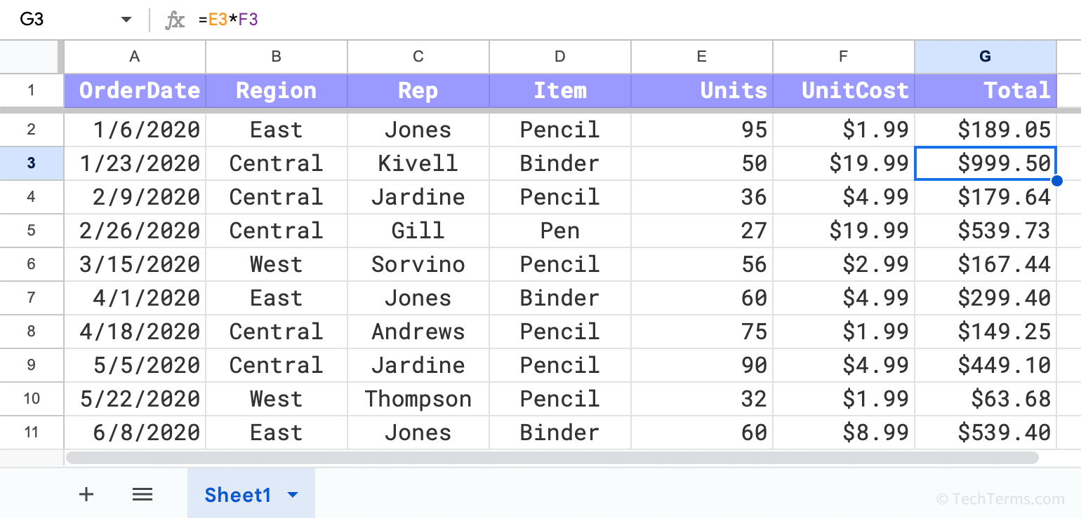This screenshot has width=1081, height=518.
Task: Select column D header
Action: tap(559, 57)
